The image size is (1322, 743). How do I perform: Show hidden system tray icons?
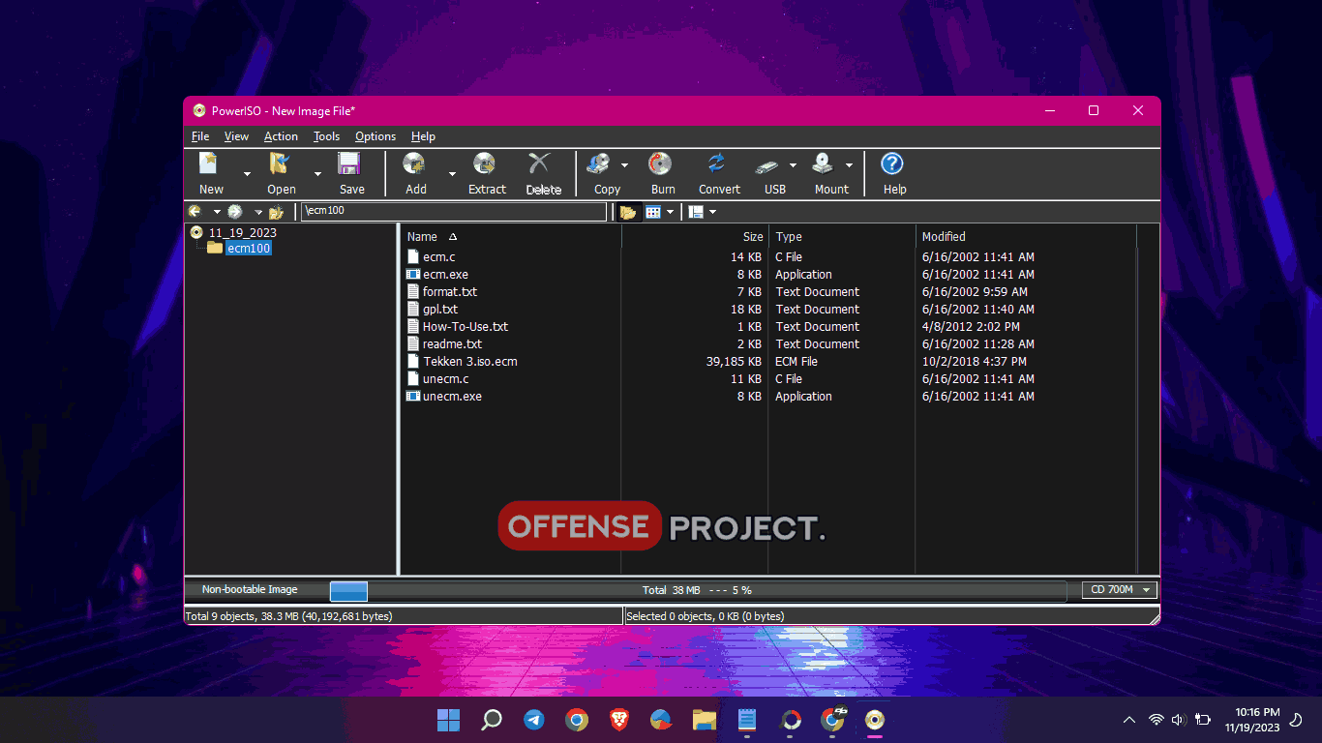pos(1129,720)
